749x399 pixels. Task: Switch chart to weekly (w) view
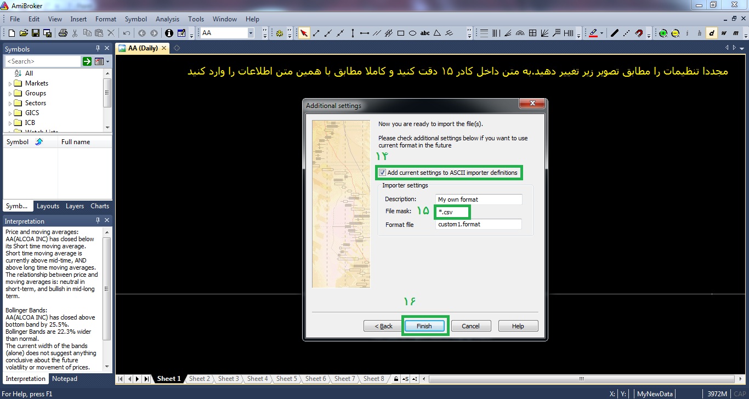click(724, 33)
